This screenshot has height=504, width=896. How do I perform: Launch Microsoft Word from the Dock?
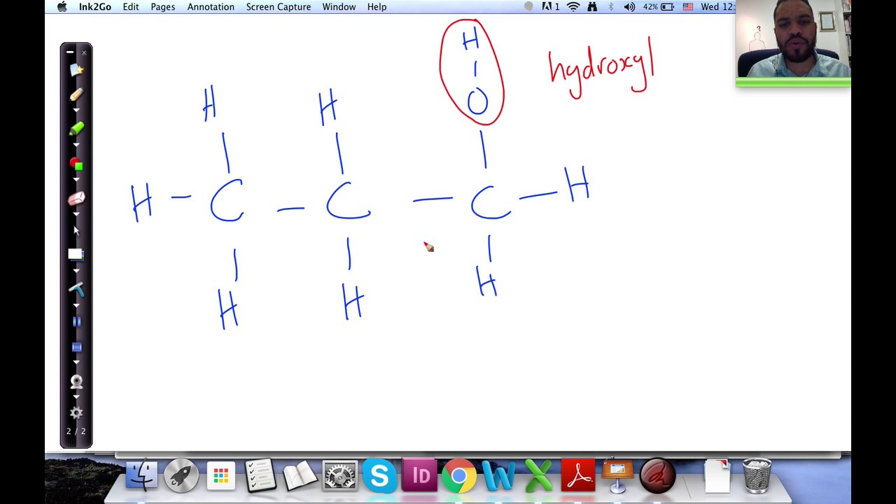click(x=498, y=476)
